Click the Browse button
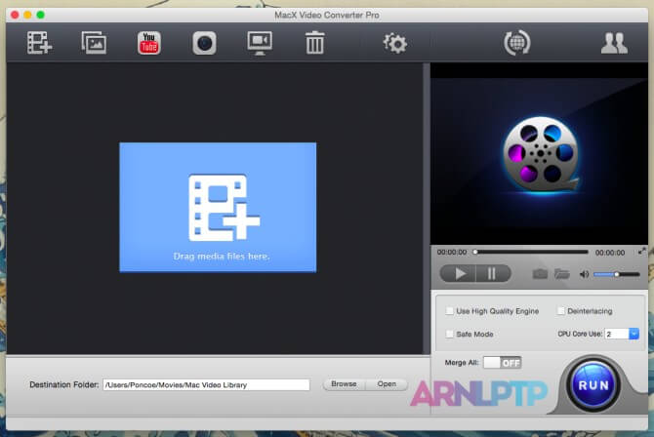The height and width of the screenshot is (437, 654). pyautogui.click(x=344, y=384)
